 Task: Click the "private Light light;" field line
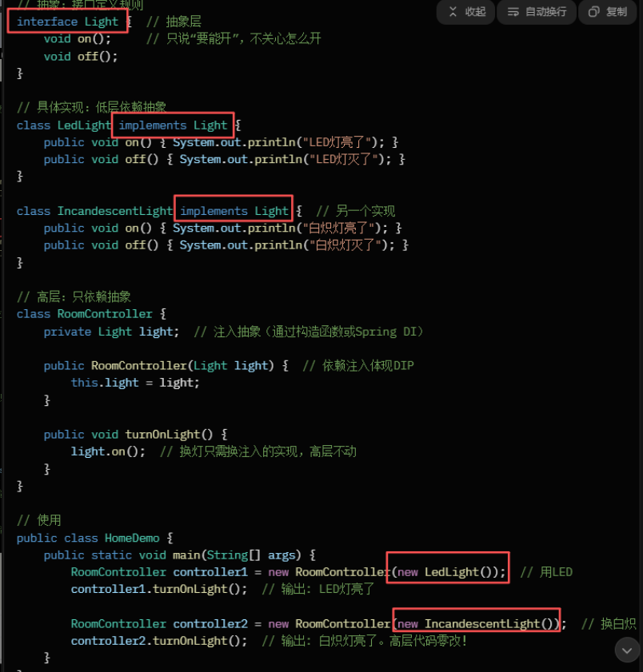111,332
